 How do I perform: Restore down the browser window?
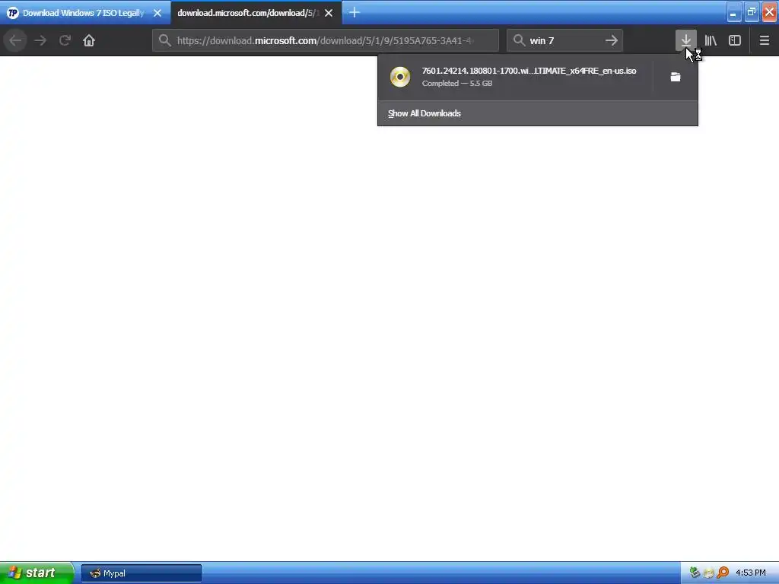pos(751,12)
